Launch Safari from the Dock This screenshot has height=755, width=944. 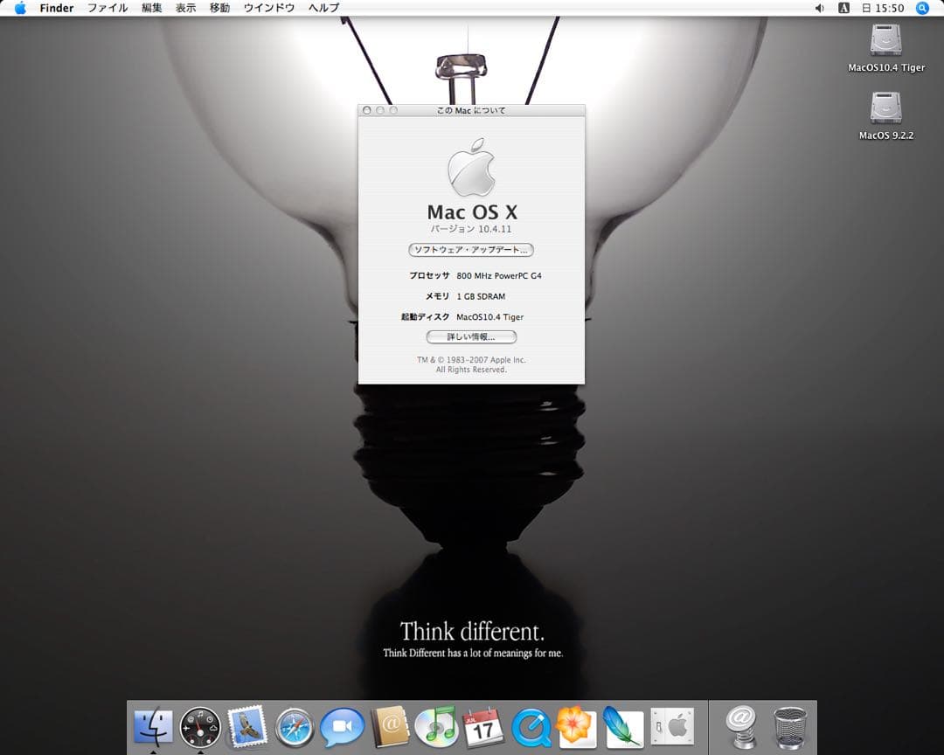295,728
